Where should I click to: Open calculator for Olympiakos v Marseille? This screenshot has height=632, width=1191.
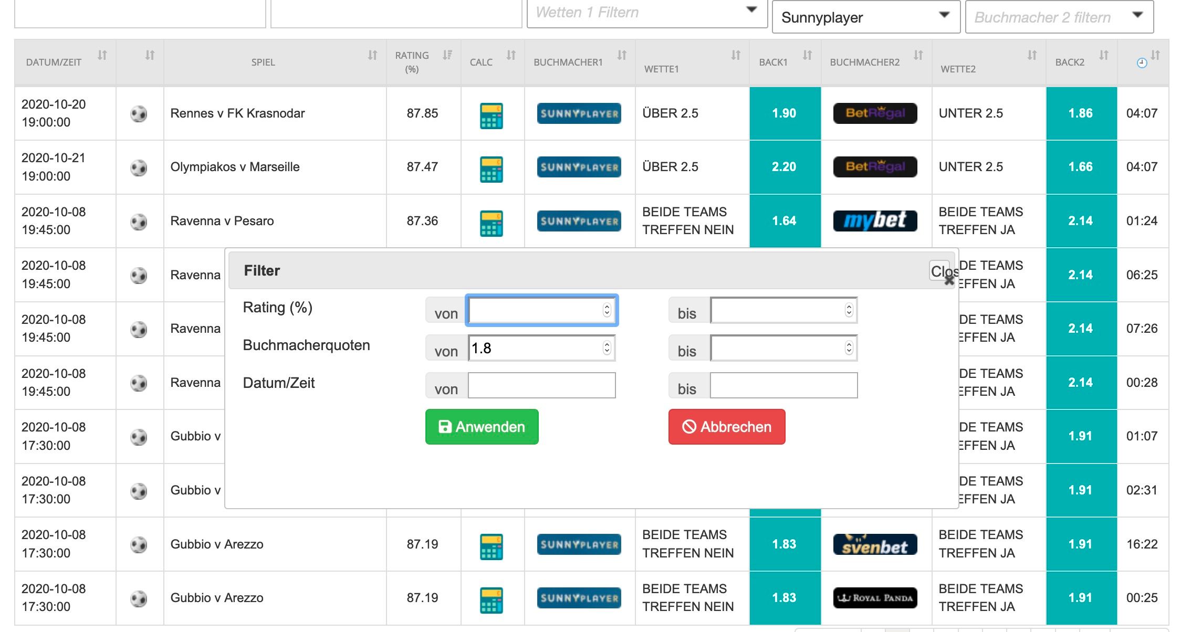click(491, 169)
